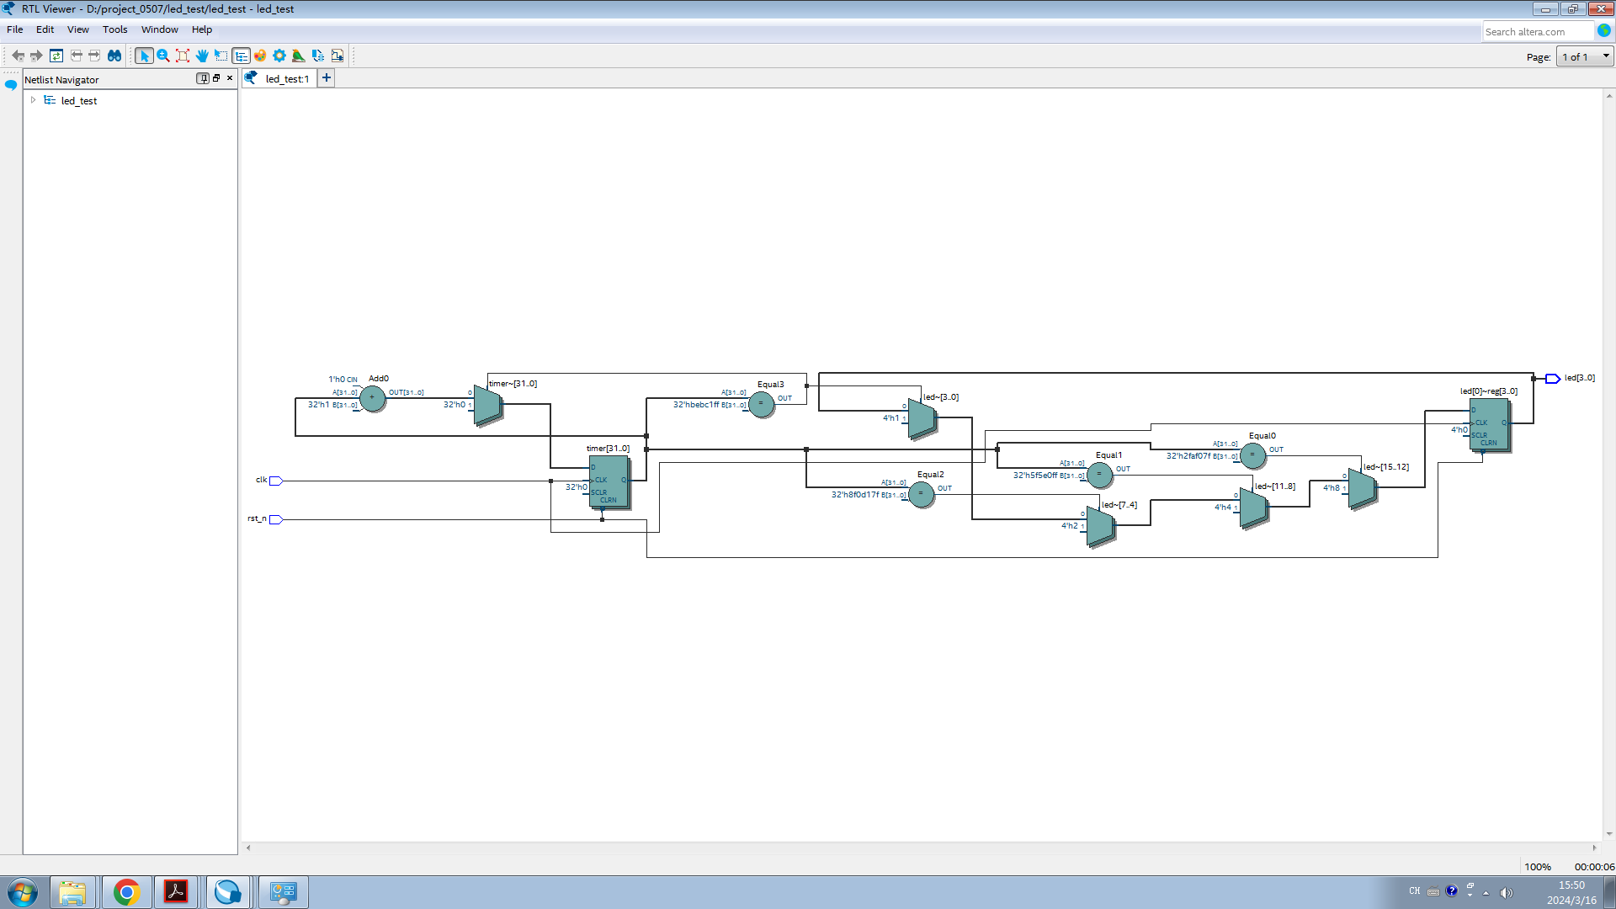Select the led~[11..8] multiplexer
Screen dimensions: 1616x909
(x=1255, y=508)
